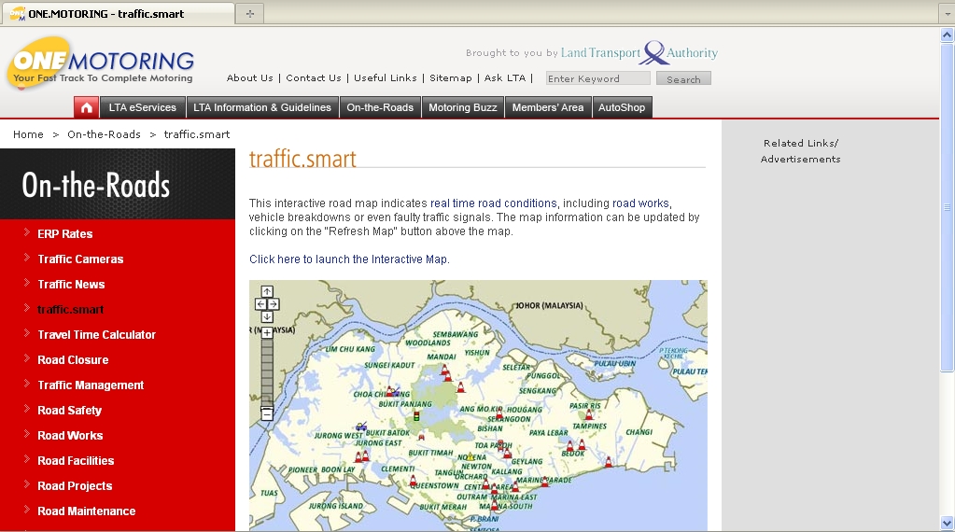Open the Members' Area menu
Viewport: 955px width, 532px height.
pos(548,107)
